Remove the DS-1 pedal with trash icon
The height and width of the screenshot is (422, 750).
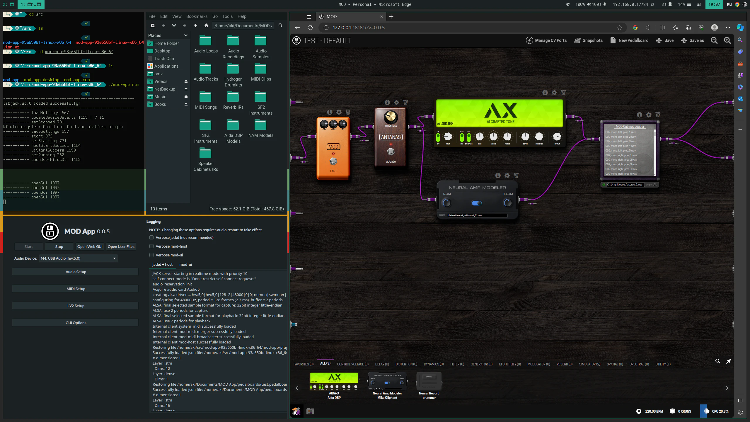pos(348,112)
